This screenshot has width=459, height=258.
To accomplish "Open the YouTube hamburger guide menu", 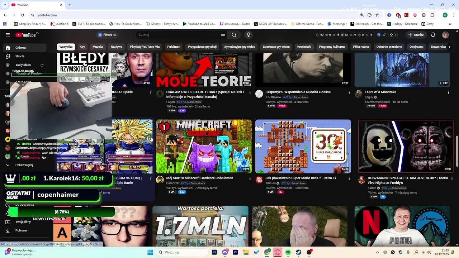I will tap(8, 35).
